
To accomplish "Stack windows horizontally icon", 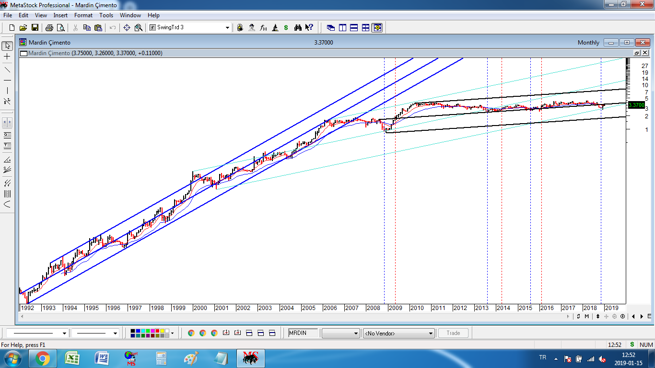I will pos(354,28).
